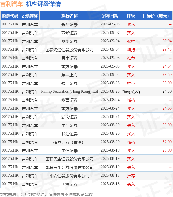Click the 00175.HK code in 国海证券 row
173x197 pixels.
click(x=10, y=184)
